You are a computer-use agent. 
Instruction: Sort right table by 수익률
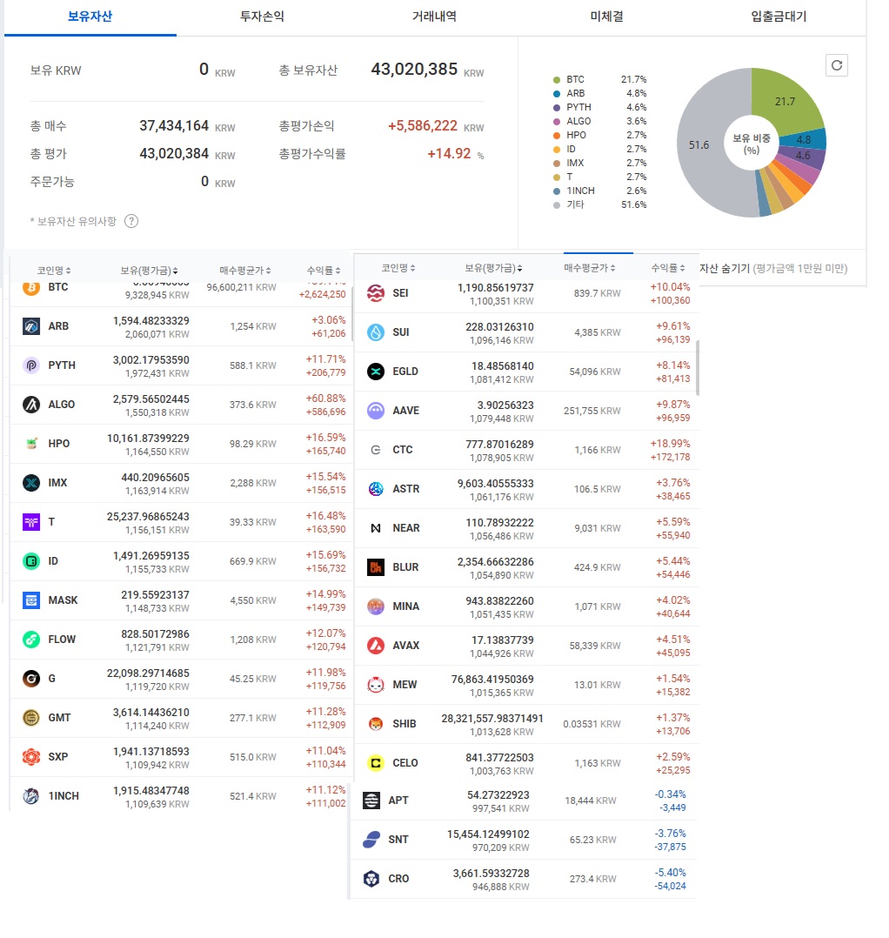(668, 268)
